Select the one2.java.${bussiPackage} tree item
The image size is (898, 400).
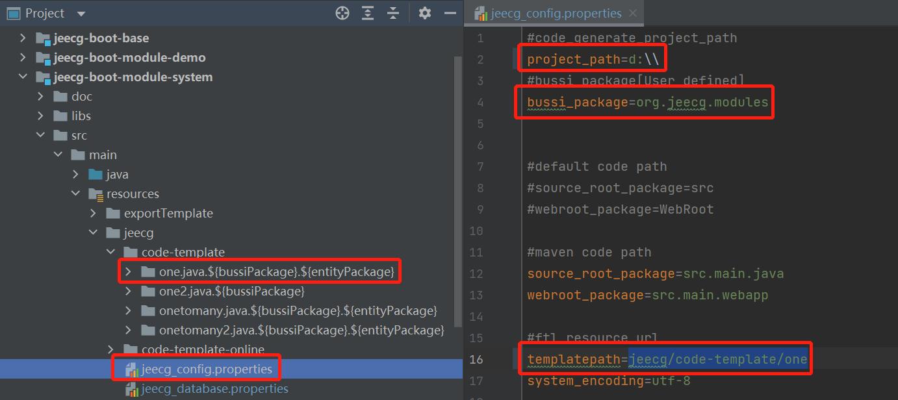tap(232, 292)
